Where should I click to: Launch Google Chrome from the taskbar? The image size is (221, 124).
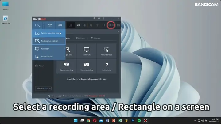point(88,121)
